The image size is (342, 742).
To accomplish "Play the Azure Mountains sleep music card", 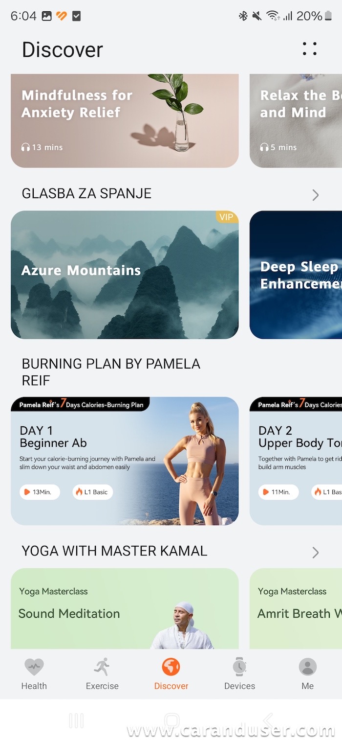I will 125,275.
